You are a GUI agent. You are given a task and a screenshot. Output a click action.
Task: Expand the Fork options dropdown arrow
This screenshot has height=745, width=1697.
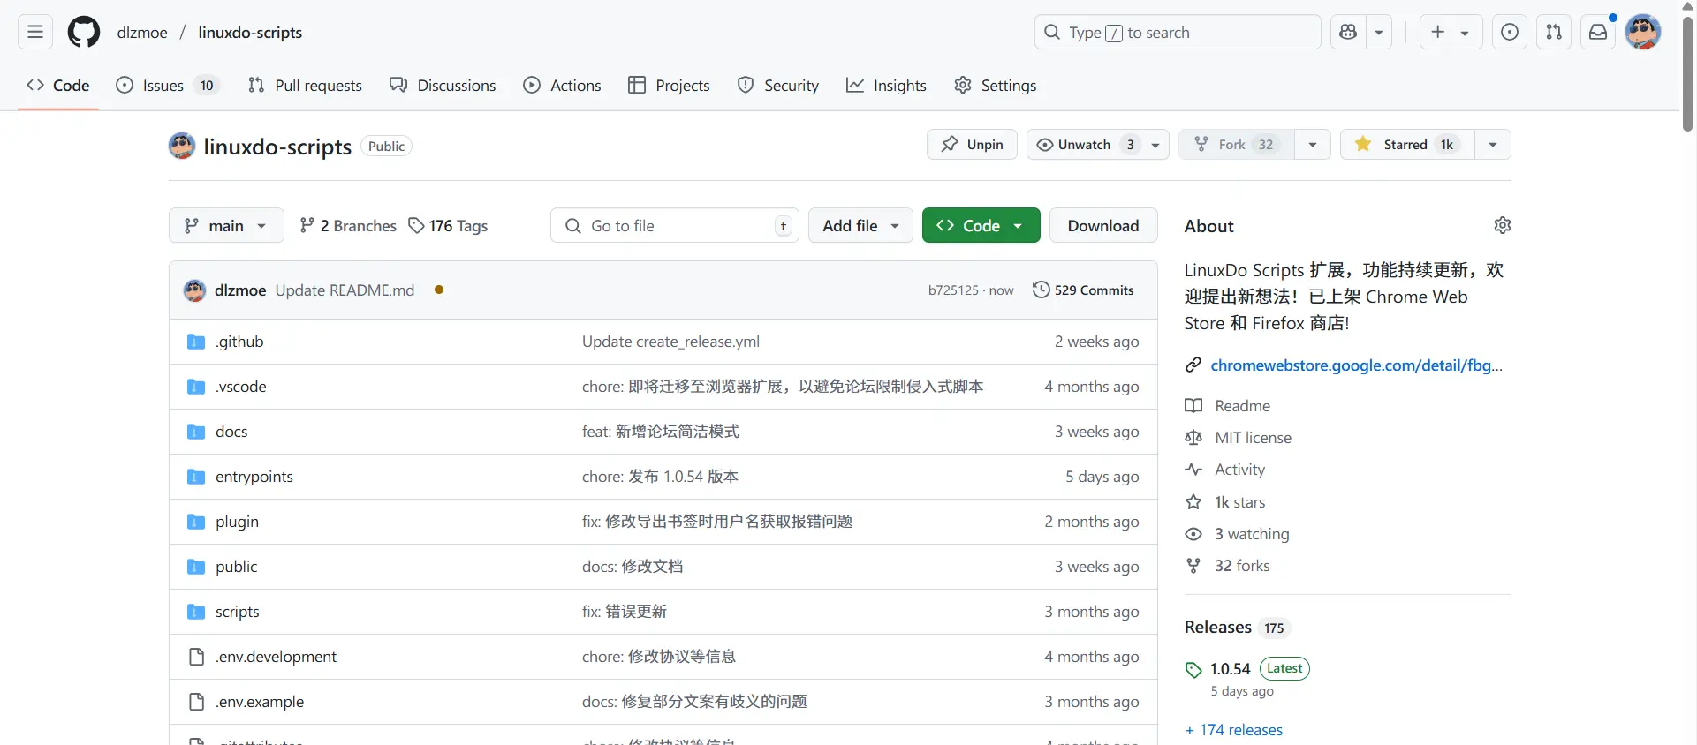(x=1313, y=145)
